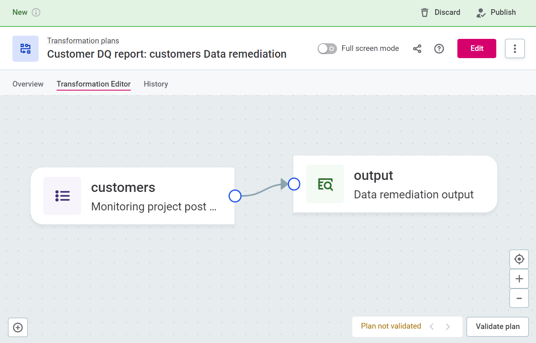Select the Transformation Editor tab
Image resolution: width=536 pixels, height=343 pixels.
click(x=93, y=84)
